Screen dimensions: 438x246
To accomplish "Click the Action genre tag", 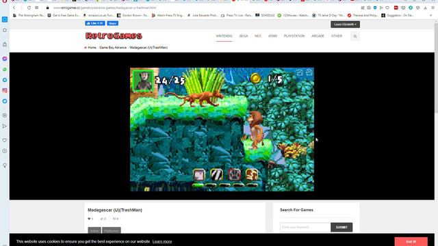I will click(94, 231).
